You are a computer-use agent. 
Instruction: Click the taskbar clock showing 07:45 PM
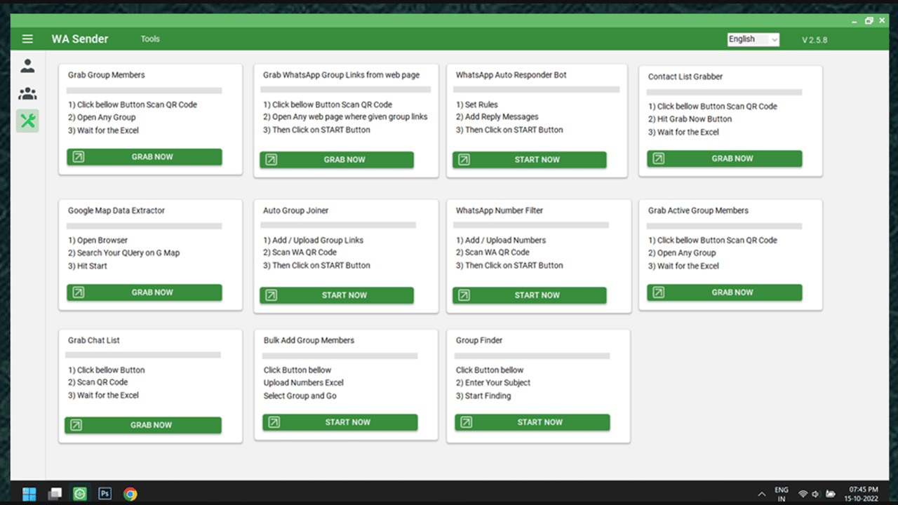(x=863, y=494)
